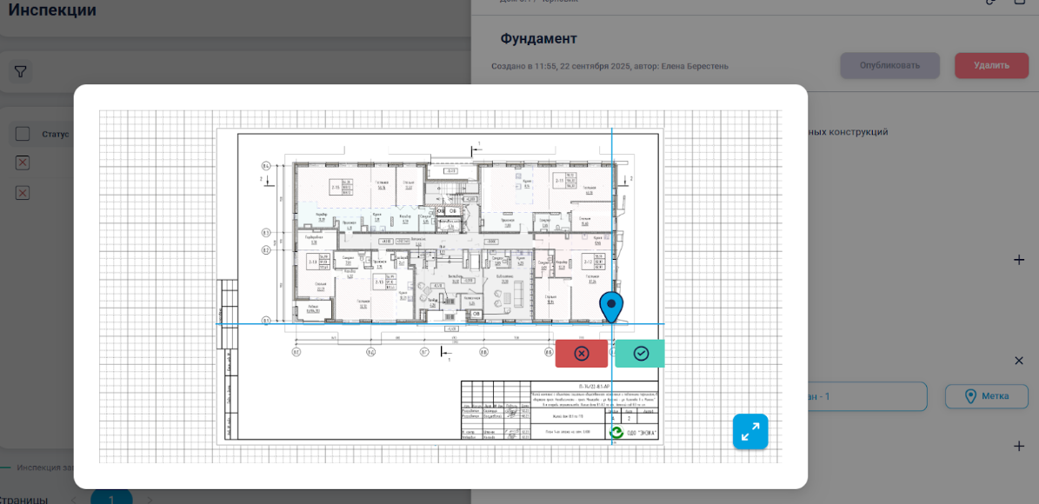Go to page 1 in pagination
This screenshot has height=504, width=1039.
click(111, 499)
